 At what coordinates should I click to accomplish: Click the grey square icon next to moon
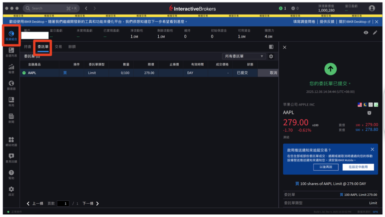coord(371,105)
